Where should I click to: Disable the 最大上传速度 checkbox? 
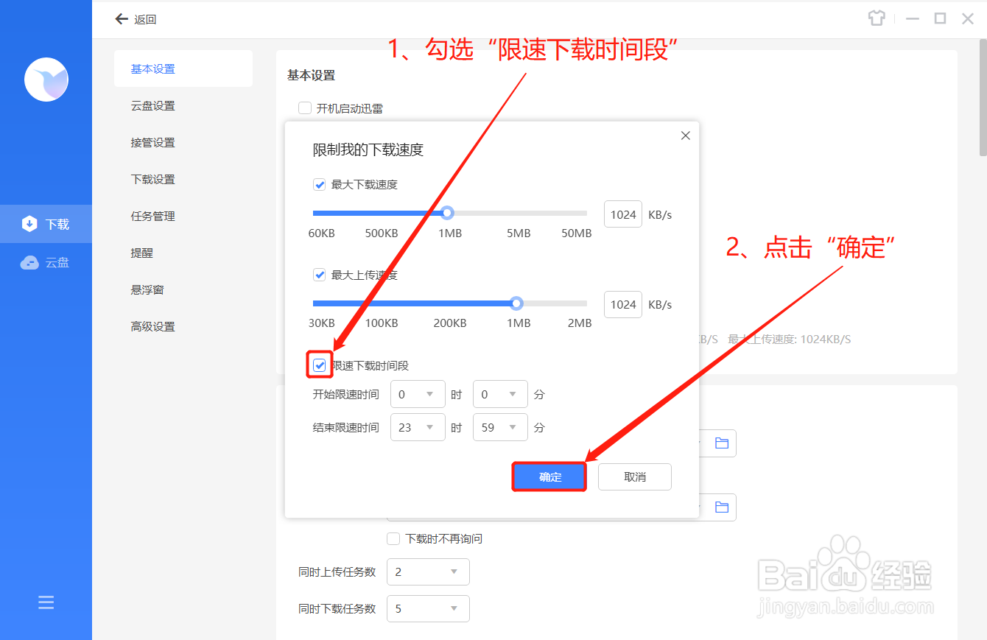coord(319,274)
